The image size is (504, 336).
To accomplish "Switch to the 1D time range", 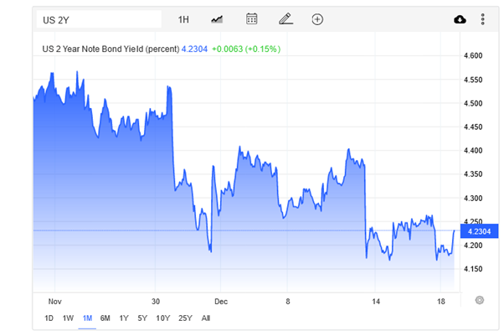I will coord(49,318).
